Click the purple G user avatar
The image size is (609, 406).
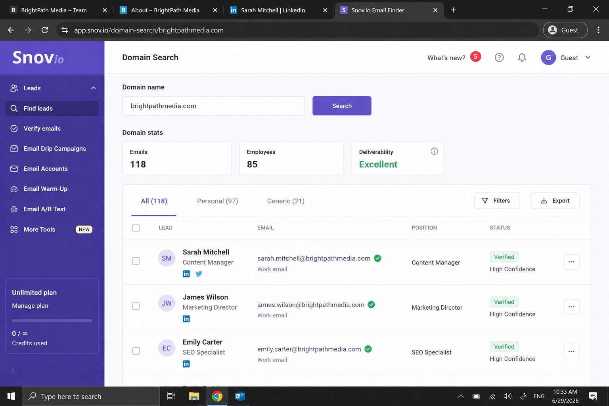[548, 57]
